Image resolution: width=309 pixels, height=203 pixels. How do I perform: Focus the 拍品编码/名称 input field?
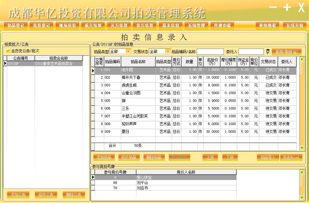pyautogui.click(x=210, y=52)
